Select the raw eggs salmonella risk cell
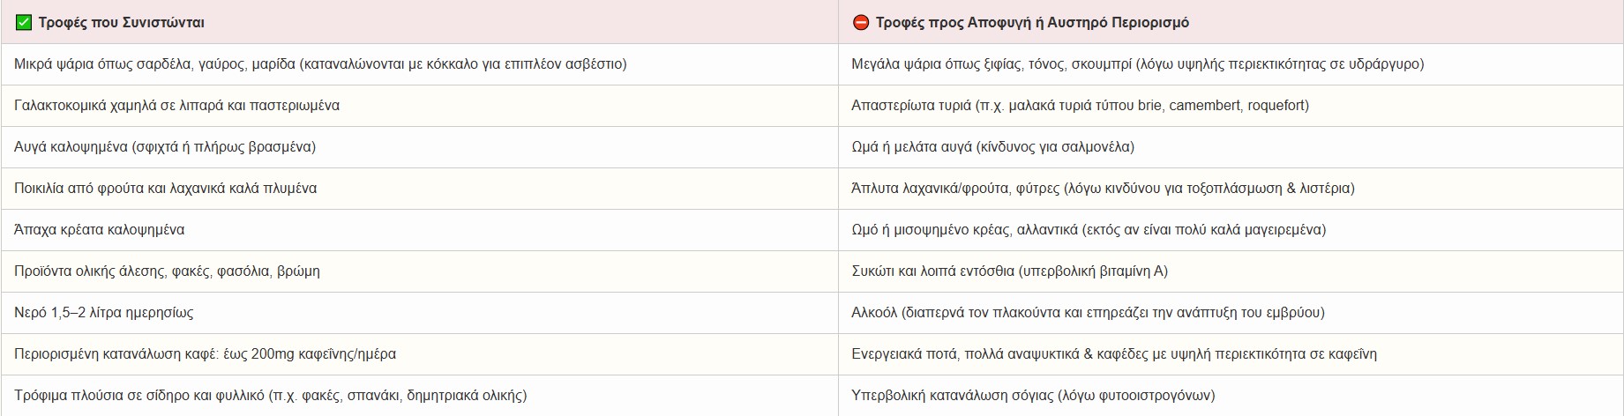 (x=992, y=147)
